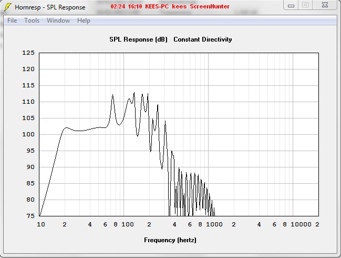341x258 pixels.
Task: Open the File menu
Action: pyautogui.click(x=12, y=21)
